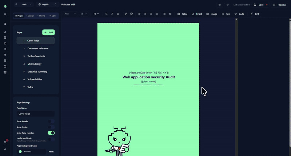Click the undo arrow icon
The width and height of the screenshot is (291, 156).
tap(219, 5)
